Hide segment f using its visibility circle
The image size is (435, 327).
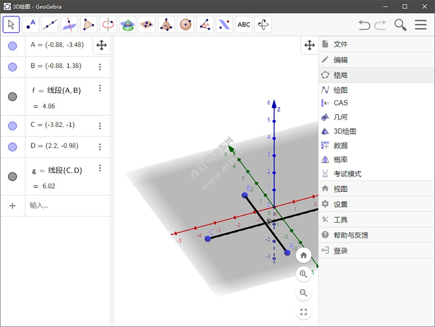coord(12,97)
